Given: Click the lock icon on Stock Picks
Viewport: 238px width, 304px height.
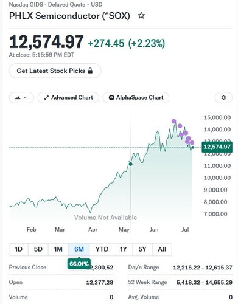Looking at the screenshot, I should point(90,71).
